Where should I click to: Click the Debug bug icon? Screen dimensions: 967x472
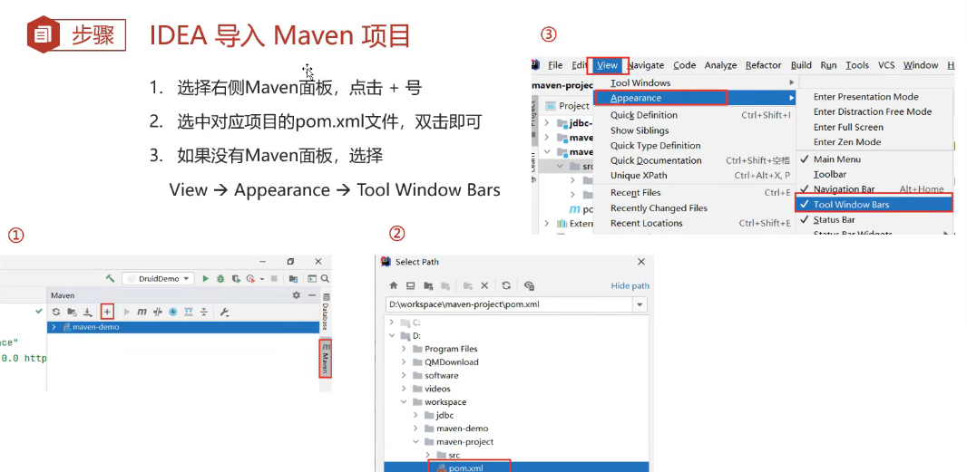pyautogui.click(x=220, y=278)
